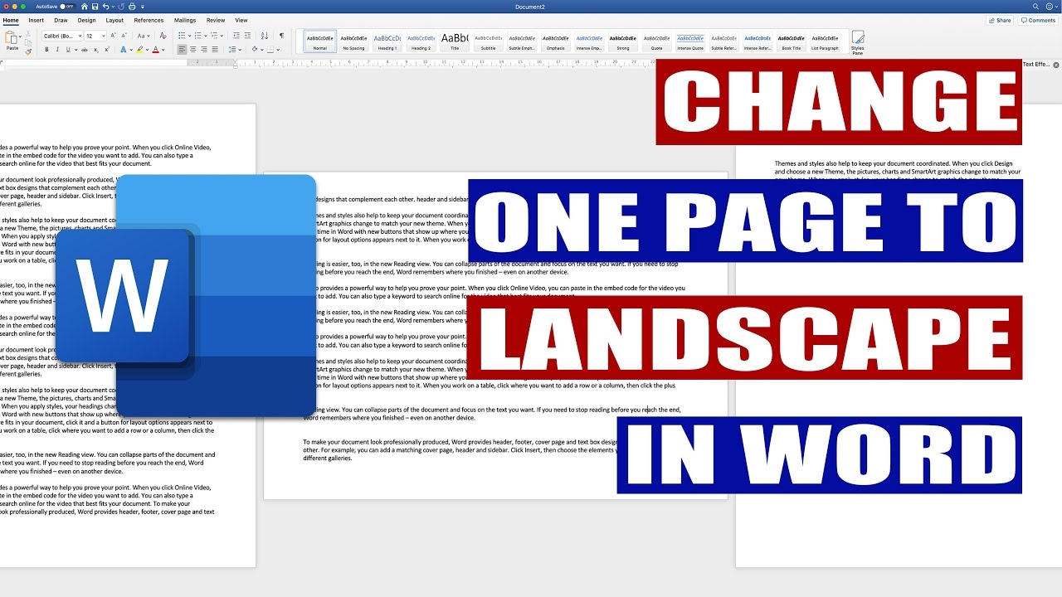Click the Save icon in title bar
The height and width of the screenshot is (597, 1062).
(x=95, y=7)
